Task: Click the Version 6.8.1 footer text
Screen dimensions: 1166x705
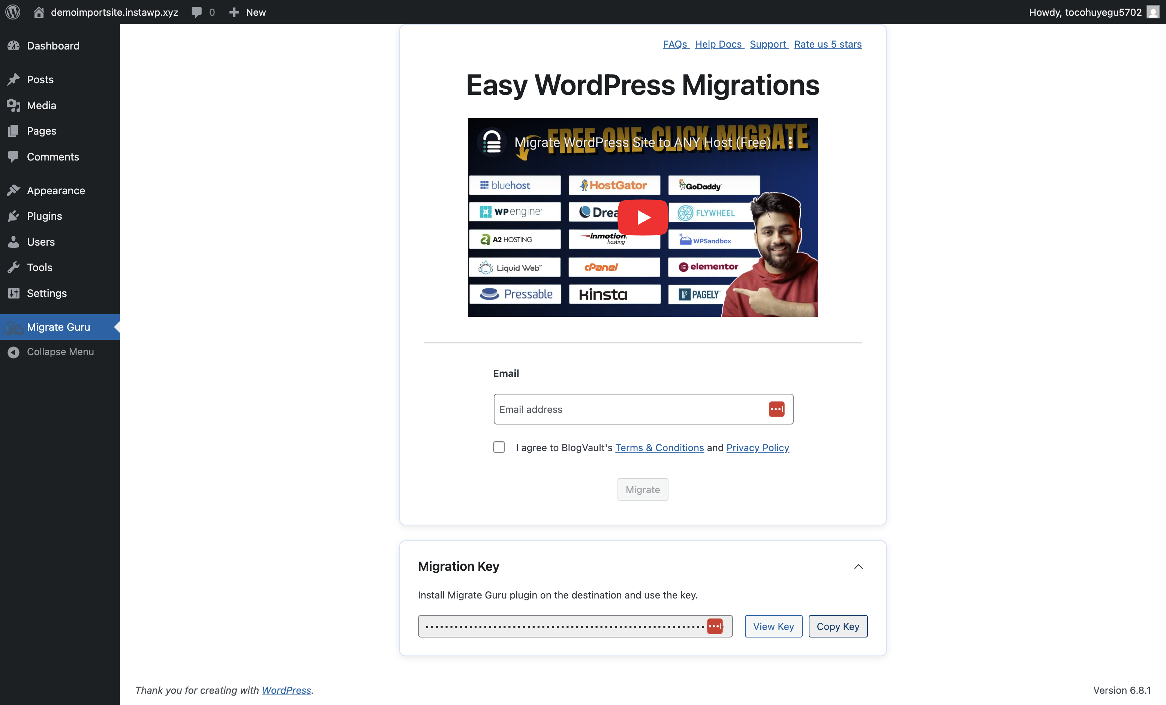Action: 1121,690
